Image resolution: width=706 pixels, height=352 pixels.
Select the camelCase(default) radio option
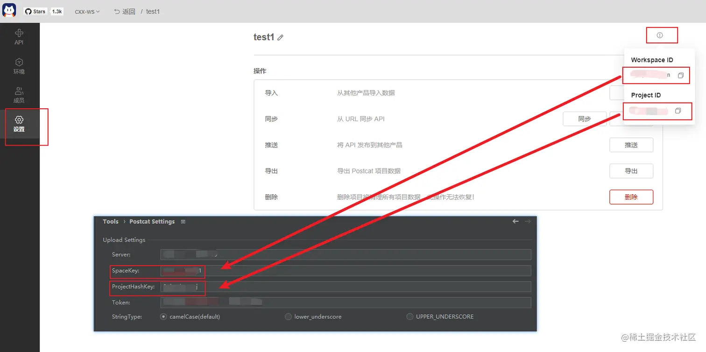163,317
